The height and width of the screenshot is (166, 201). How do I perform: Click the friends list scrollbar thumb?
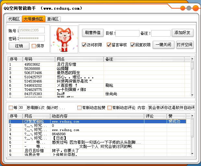[x=192, y=65]
